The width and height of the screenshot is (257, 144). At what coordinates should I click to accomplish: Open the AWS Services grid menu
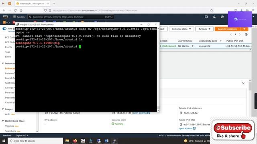point(19,17)
